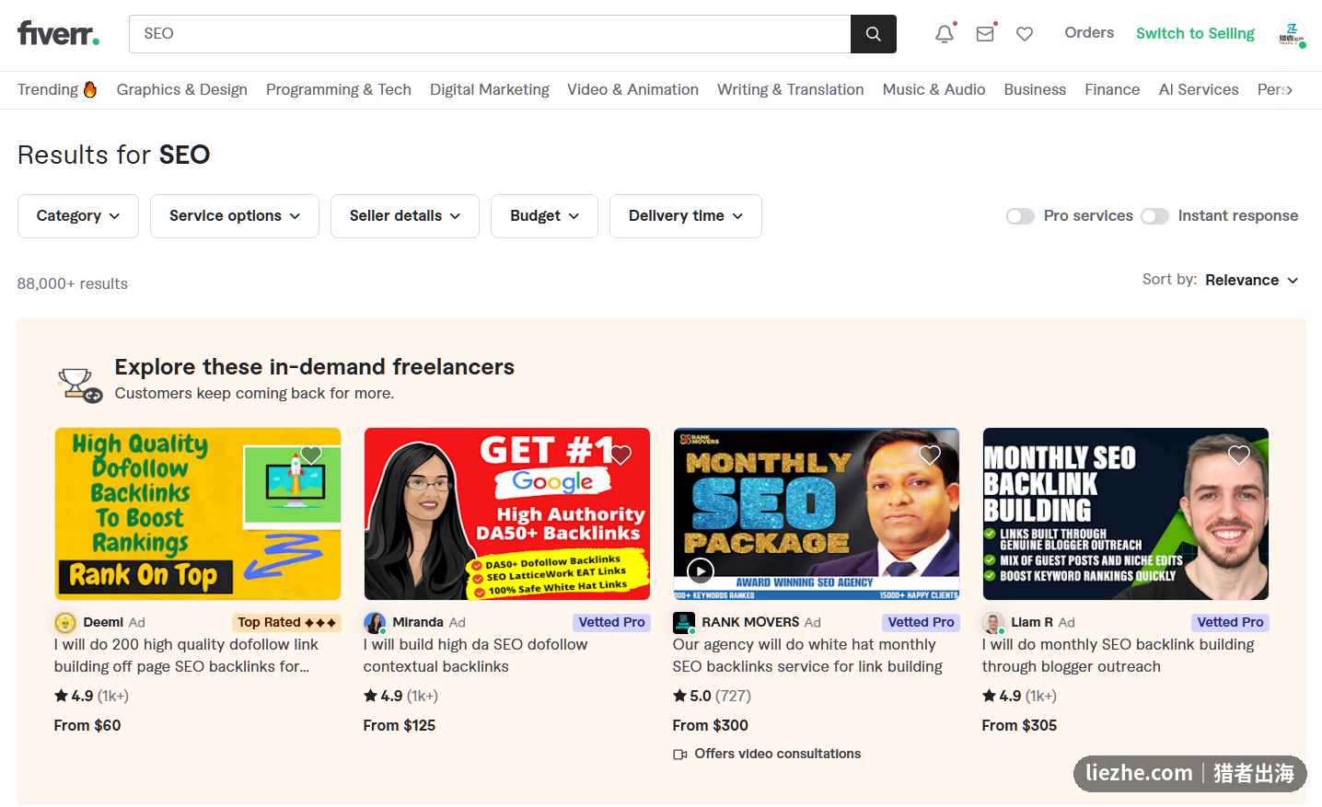Click Switch to Selling link
Image resolution: width=1322 pixels, height=807 pixels.
pyautogui.click(x=1195, y=33)
